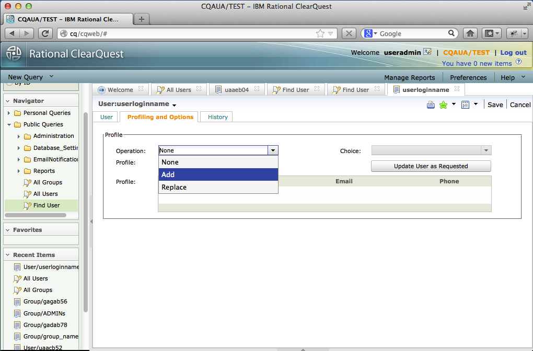
Task: Click the Log out link
Action: tap(513, 53)
